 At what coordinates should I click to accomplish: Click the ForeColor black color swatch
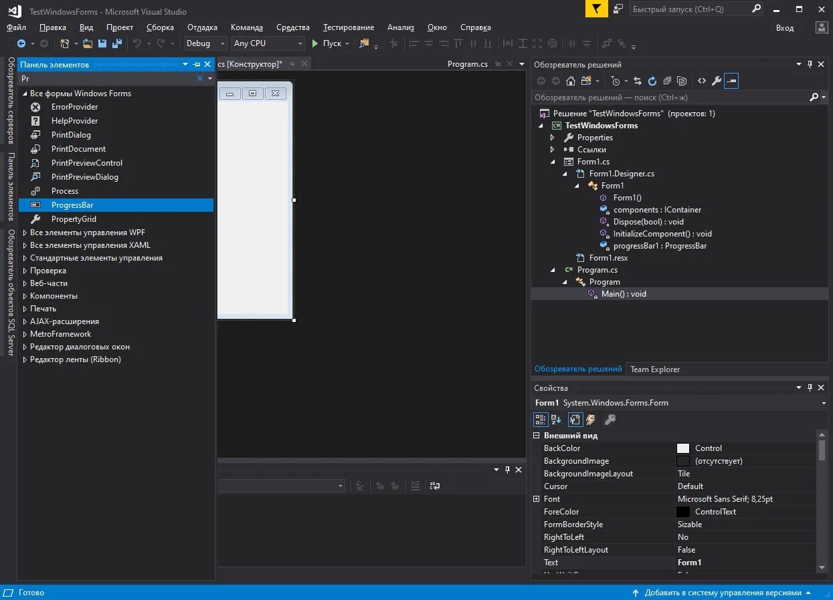pyautogui.click(x=683, y=512)
